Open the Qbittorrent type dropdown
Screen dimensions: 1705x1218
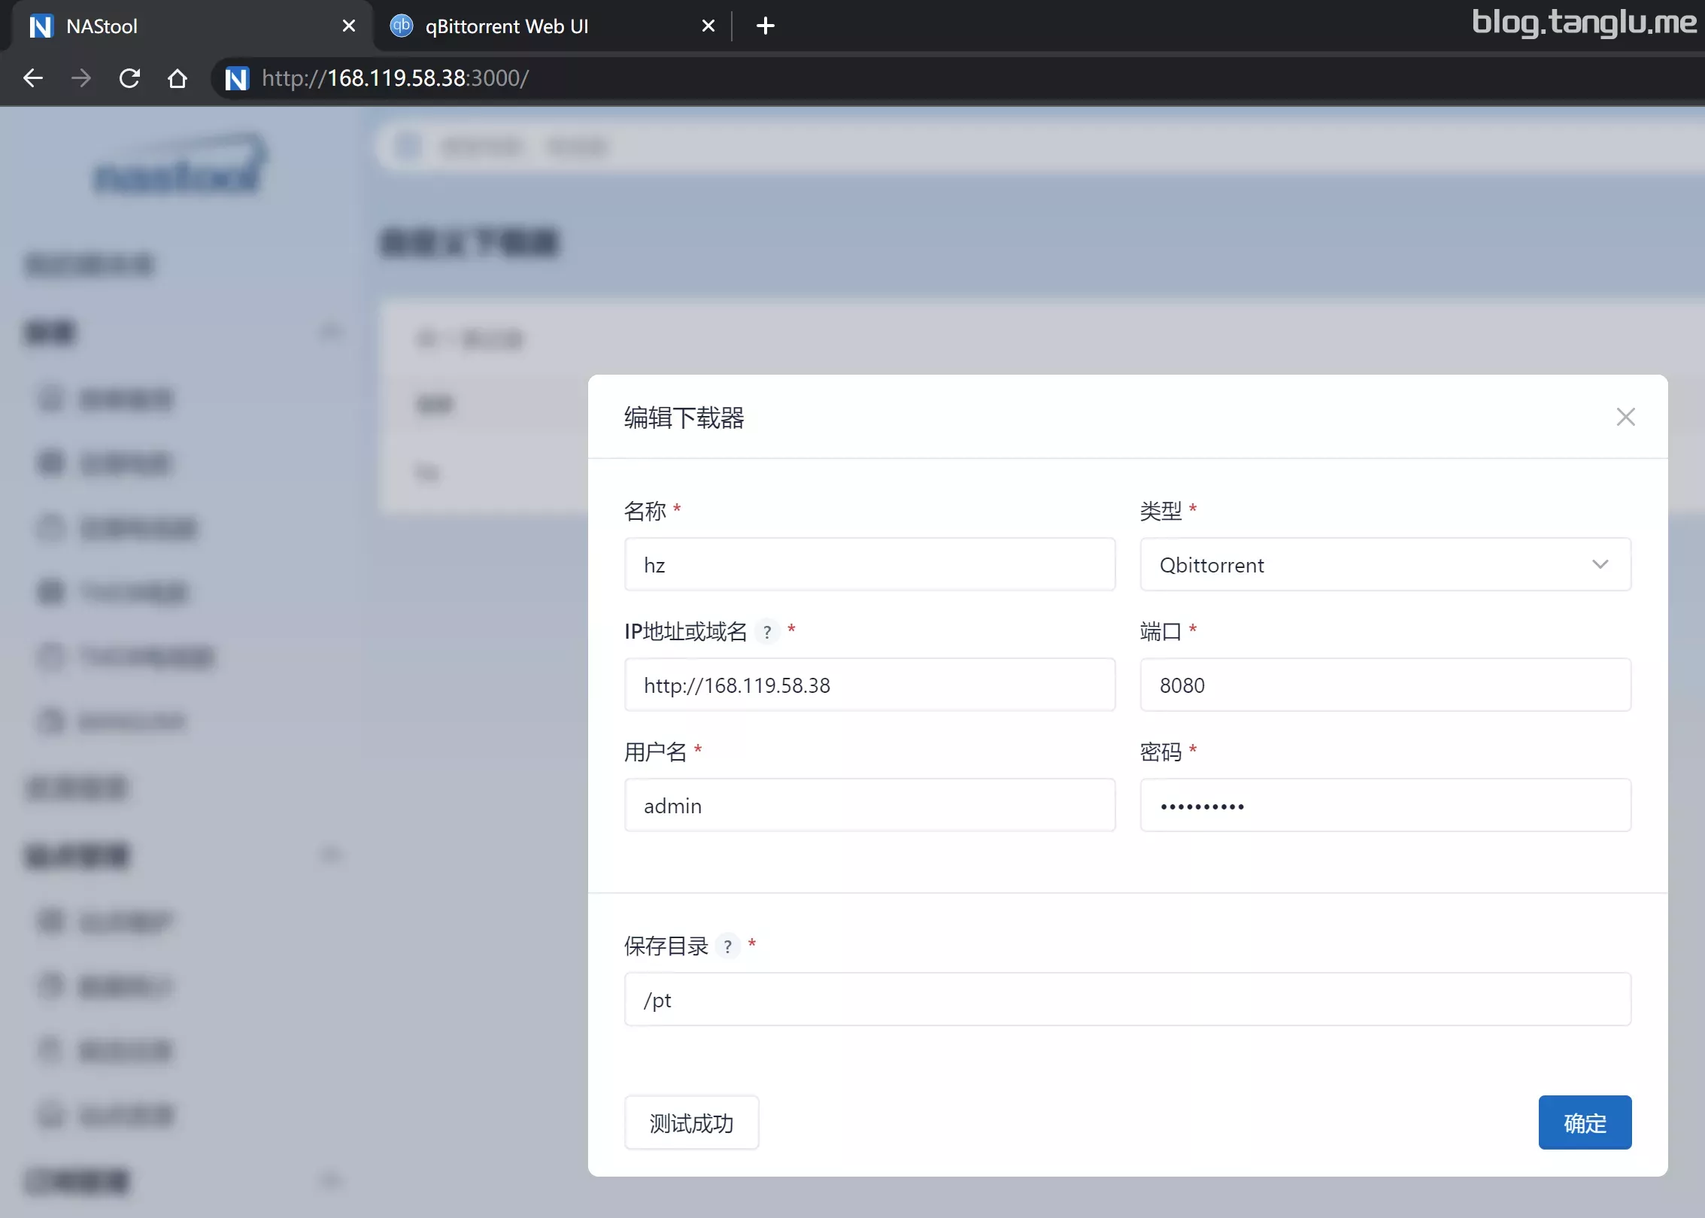click(x=1369, y=564)
